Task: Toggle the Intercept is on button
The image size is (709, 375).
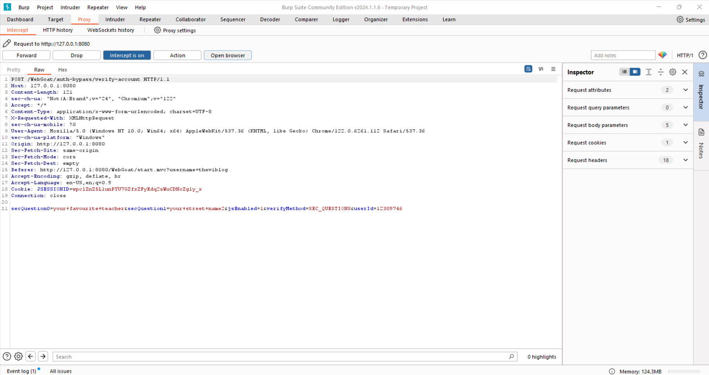Action: coord(127,55)
